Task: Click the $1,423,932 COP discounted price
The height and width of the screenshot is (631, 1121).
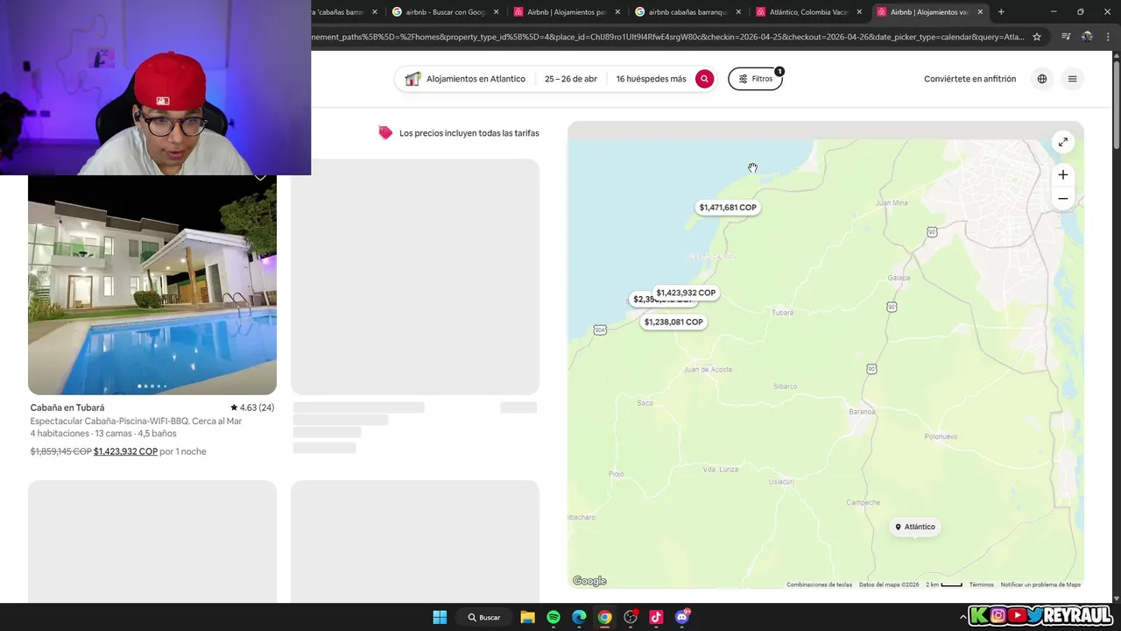Action: point(125,451)
